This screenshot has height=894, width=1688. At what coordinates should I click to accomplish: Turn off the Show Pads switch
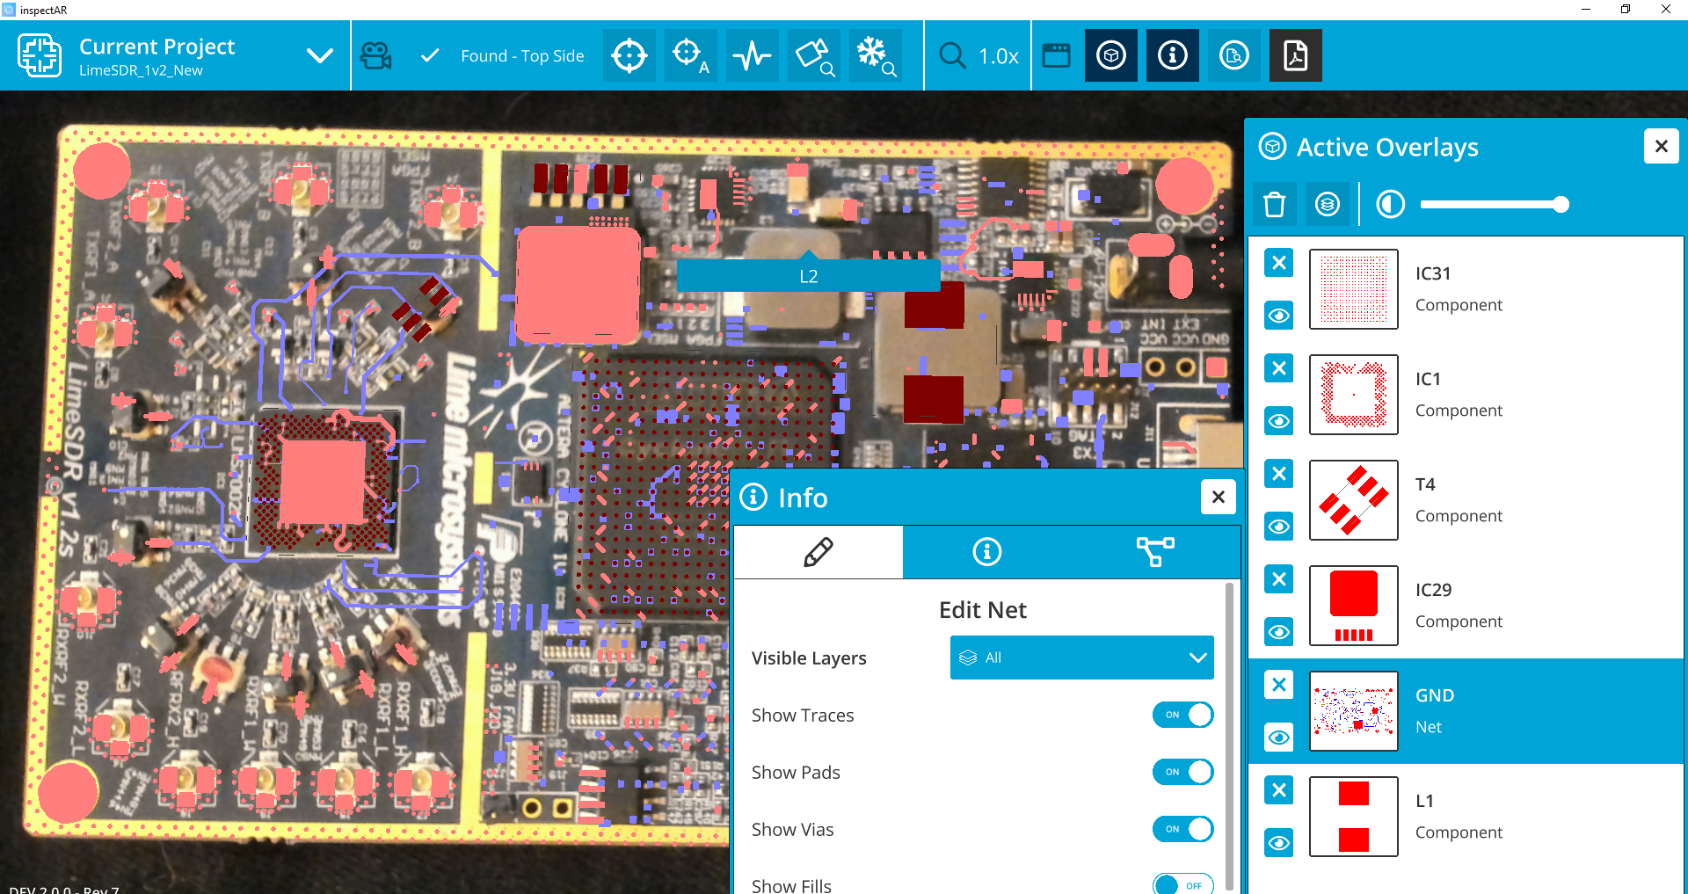(1183, 772)
